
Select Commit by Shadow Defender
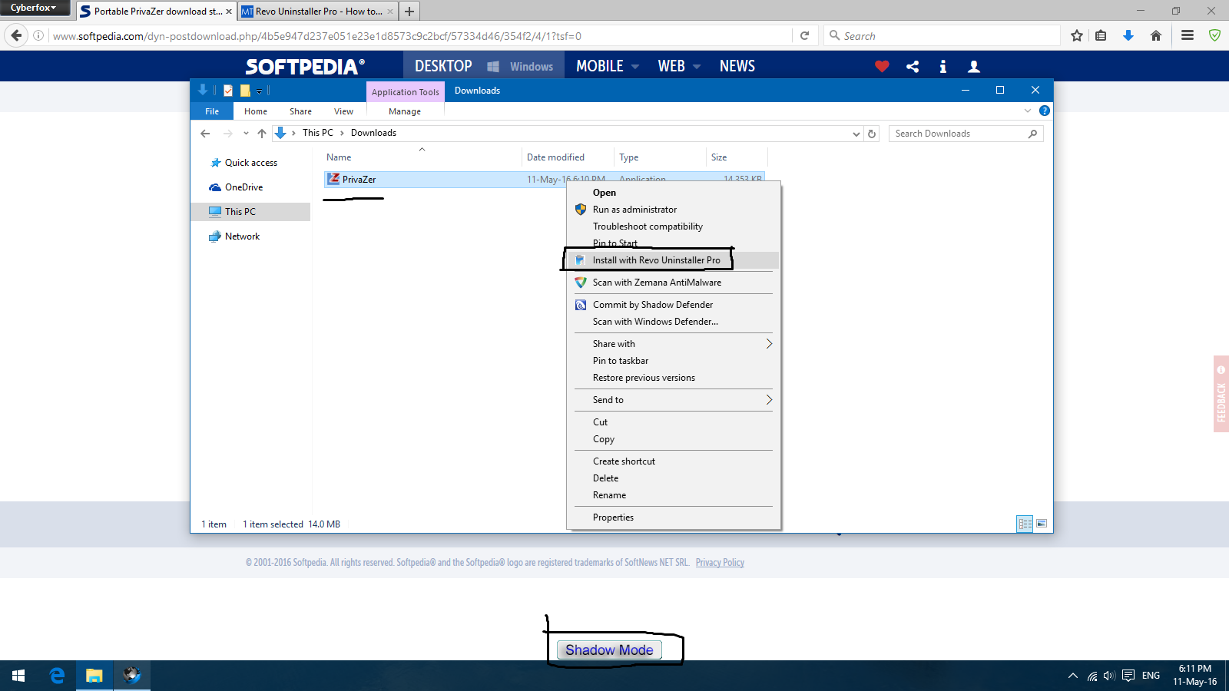coord(673,305)
